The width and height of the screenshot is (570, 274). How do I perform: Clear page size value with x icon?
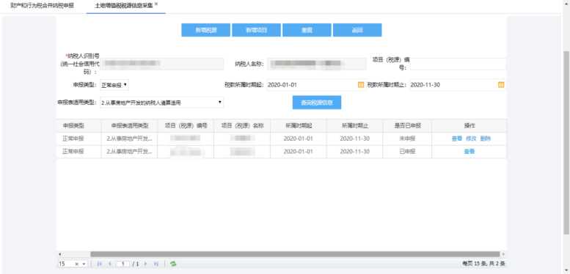click(77, 264)
